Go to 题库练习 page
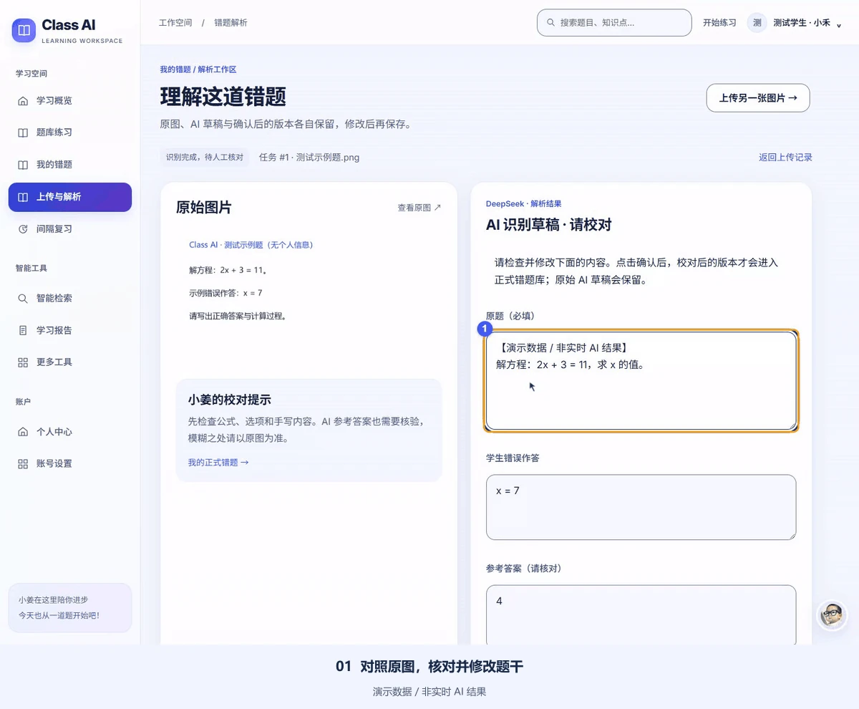The width and height of the screenshot is (859, 709). [70, 132]
